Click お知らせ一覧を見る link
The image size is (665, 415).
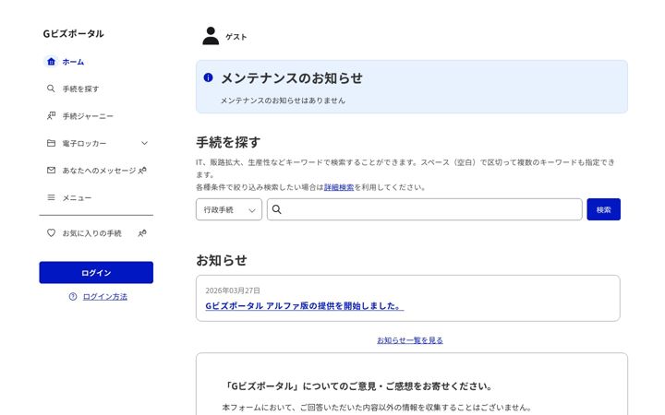point(410,340)
